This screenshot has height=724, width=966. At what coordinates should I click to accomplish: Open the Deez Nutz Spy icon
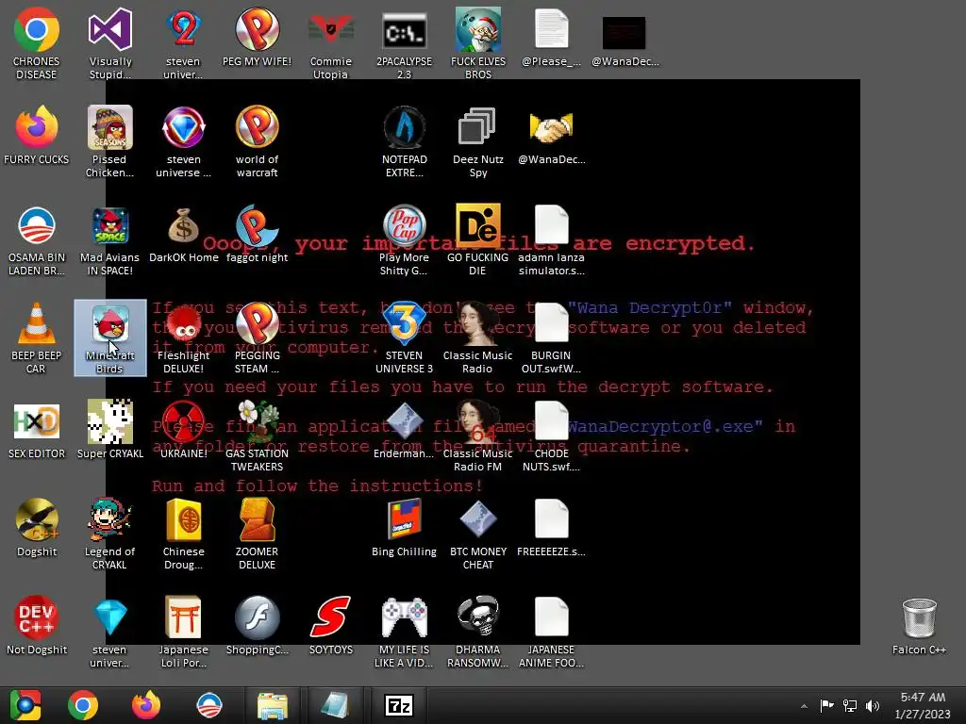(477, 127)
